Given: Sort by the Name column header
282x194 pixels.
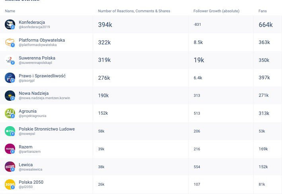Looking at the screenshot, I should [x=10, y=11].
